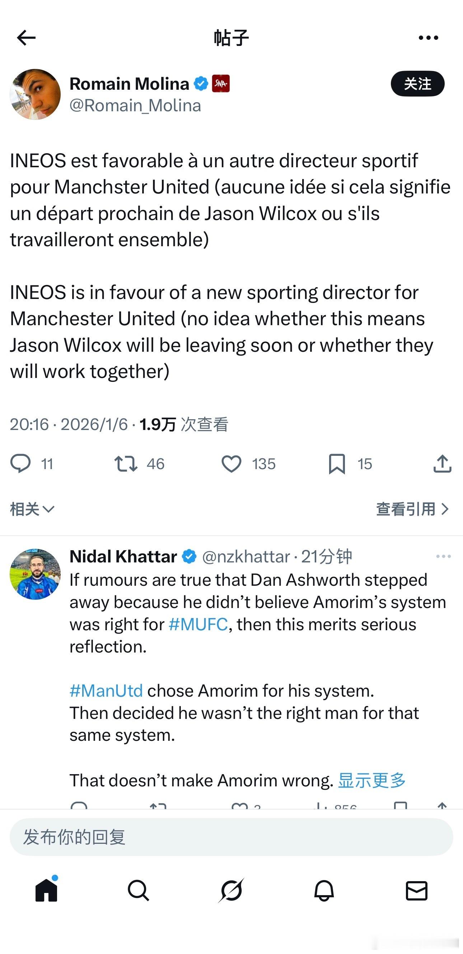Open the #MUFC hashtag link

click(198, 625)
